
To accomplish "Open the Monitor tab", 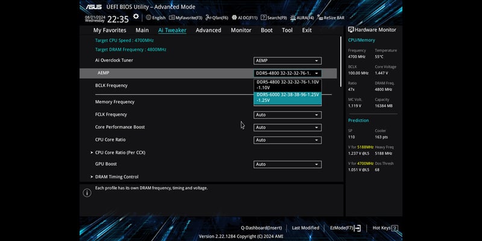I will 241,30.
